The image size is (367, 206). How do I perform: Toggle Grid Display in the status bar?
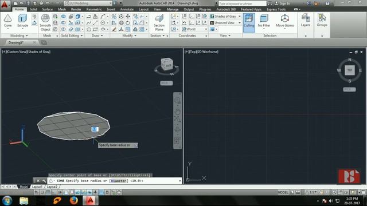(48, 192)
